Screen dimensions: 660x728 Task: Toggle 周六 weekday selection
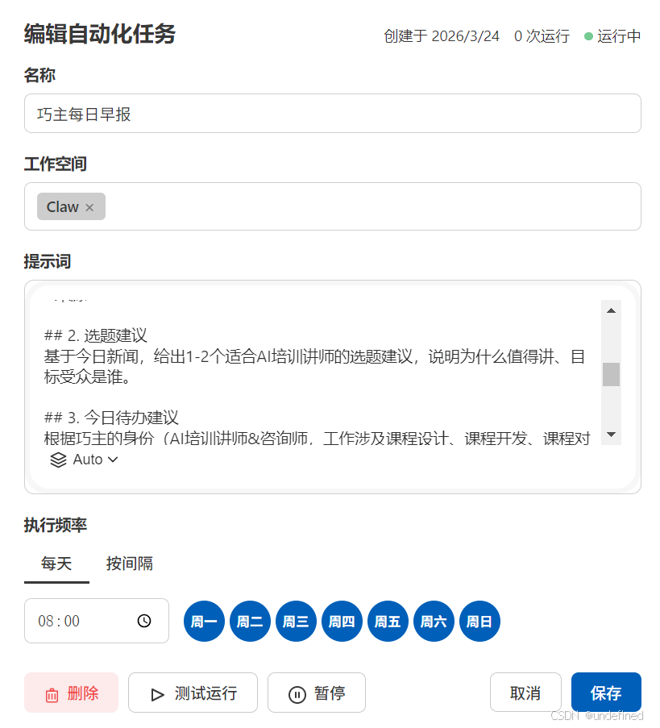coord(434,622)
